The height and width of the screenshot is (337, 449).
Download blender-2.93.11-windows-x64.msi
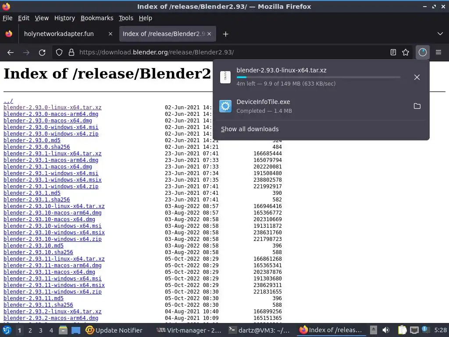[x=53, y=279]
